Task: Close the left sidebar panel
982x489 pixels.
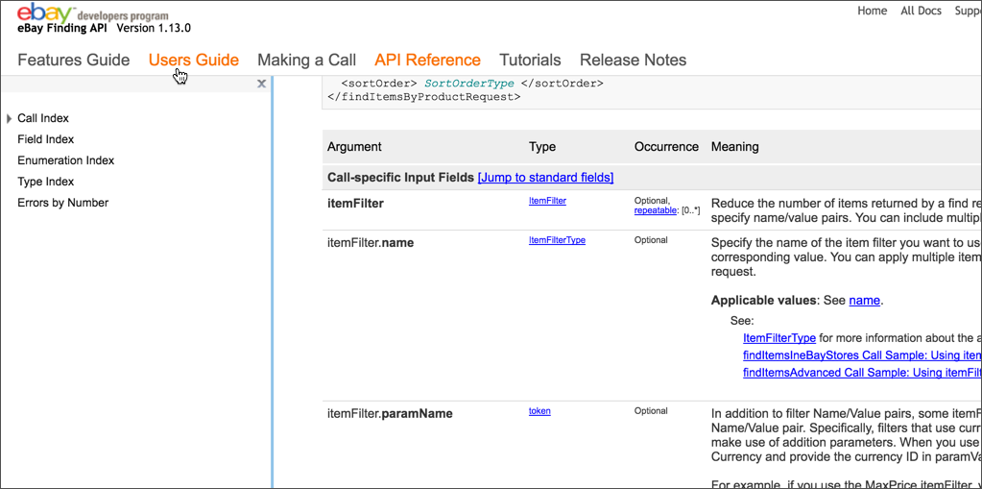Action: 261,85
